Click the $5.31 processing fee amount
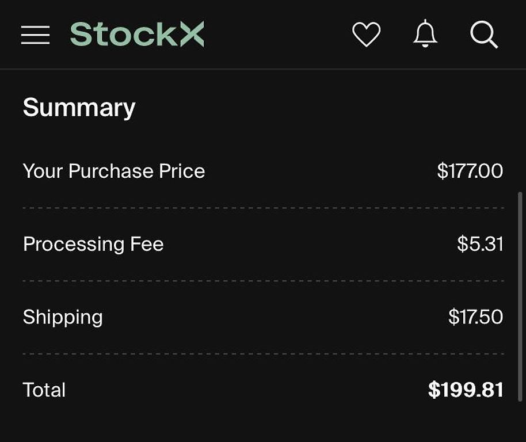Screen dimensions: 526x442 (x=480, y=244)
